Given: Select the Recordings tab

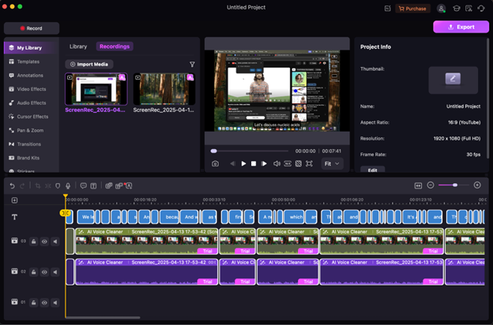Looking at the screenshot, I should click(115, 47).
